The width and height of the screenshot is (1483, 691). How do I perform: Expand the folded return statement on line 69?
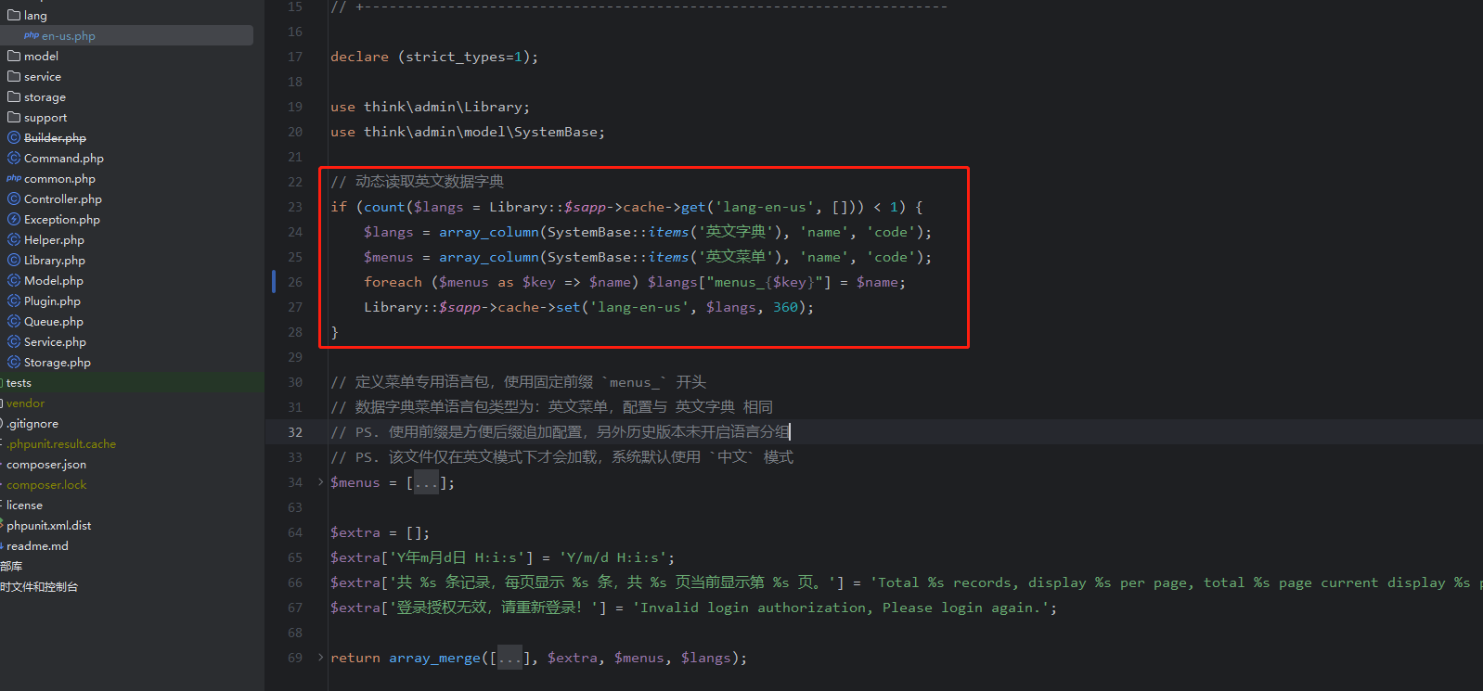click(x=321, y=657)
